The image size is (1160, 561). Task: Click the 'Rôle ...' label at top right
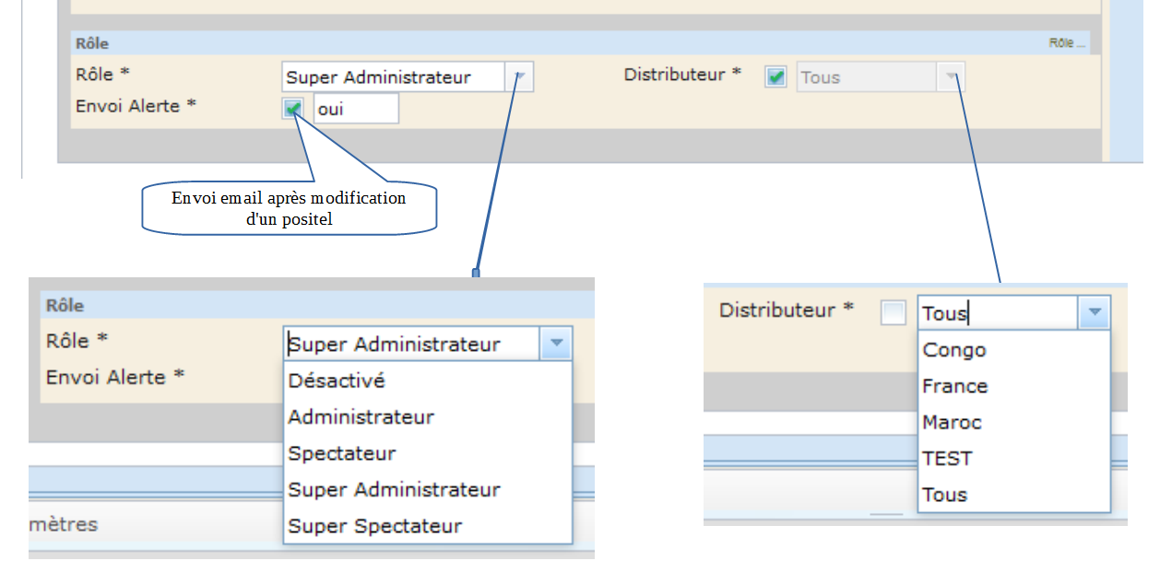1067,43
